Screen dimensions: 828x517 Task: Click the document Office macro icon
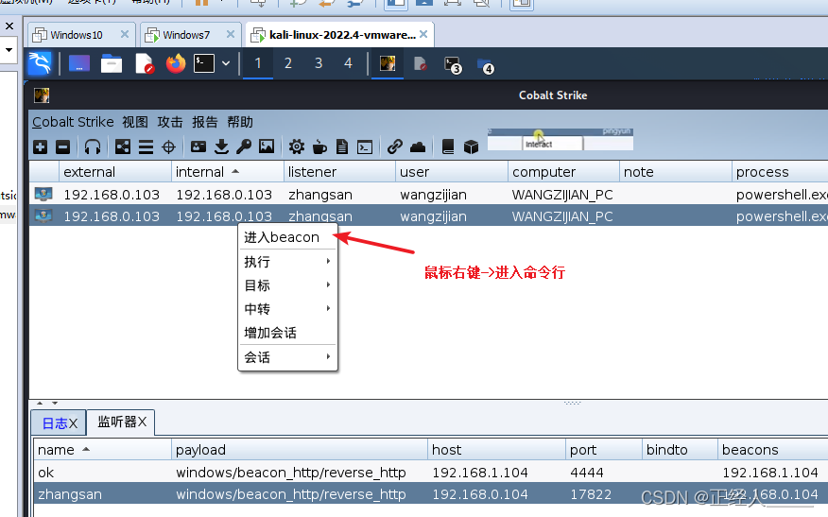342,146
